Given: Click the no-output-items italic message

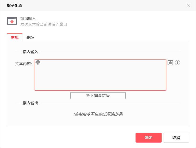Looking at the screenshot, I should pyautogui.click(x=98, y=114).
